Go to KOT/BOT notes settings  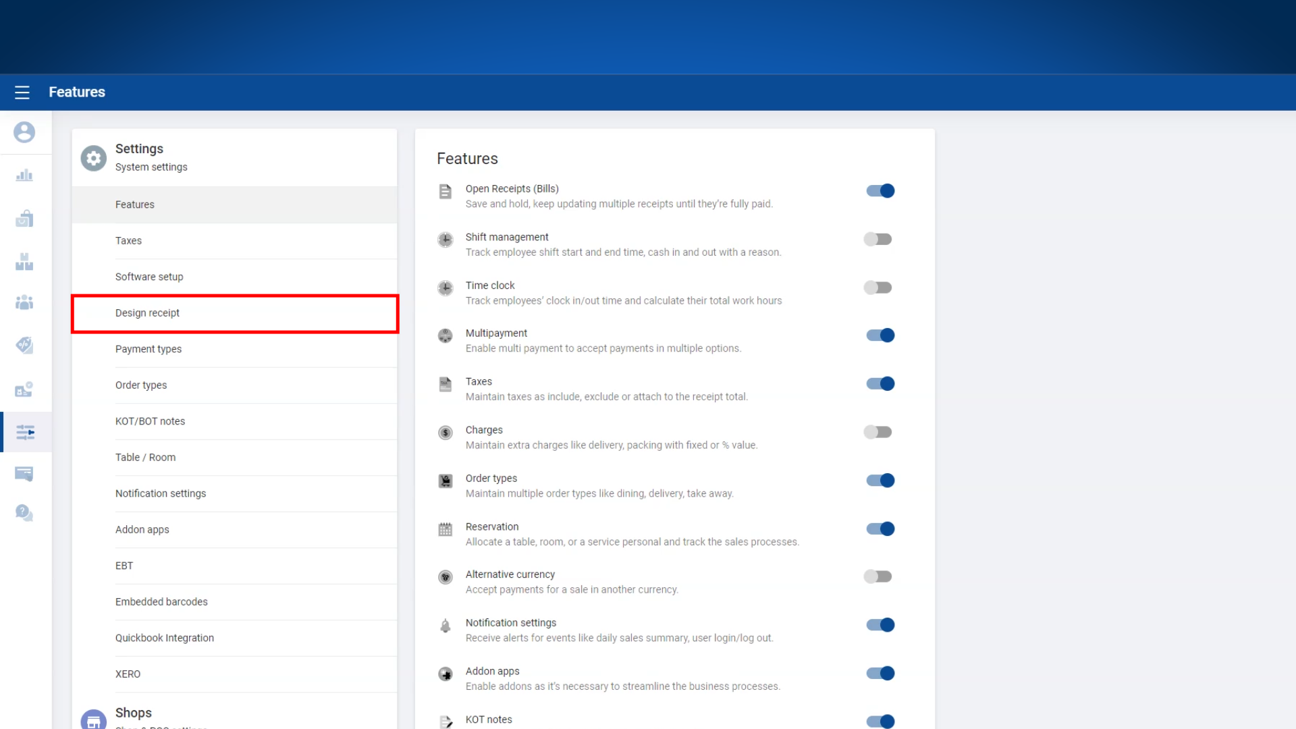click(150, 421)
